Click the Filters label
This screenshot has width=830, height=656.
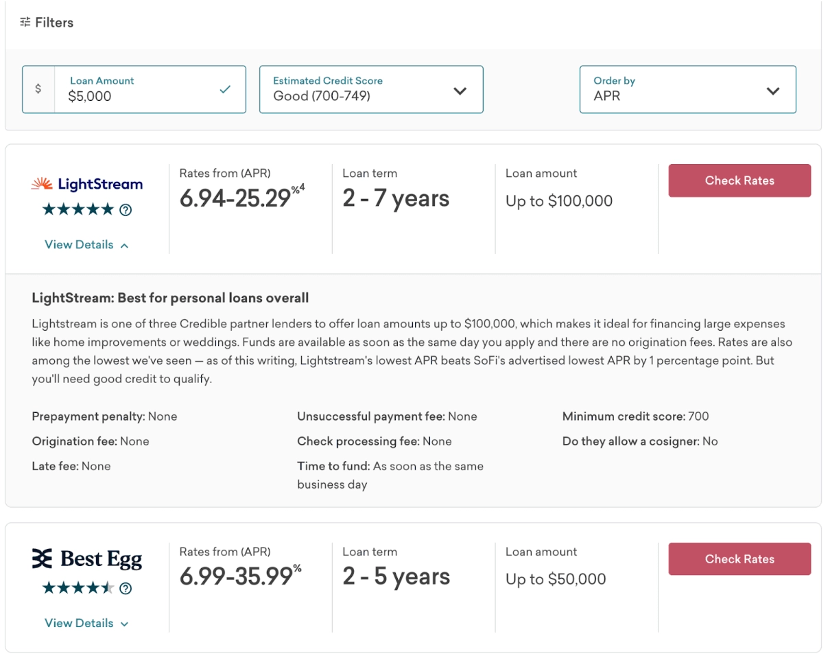[x=54, y=23]
